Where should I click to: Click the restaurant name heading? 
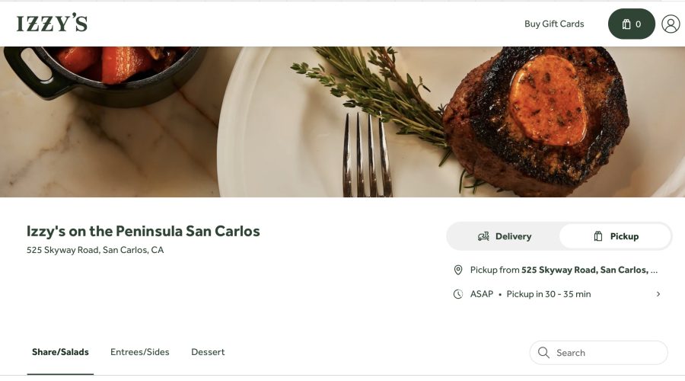coord(143,231)
